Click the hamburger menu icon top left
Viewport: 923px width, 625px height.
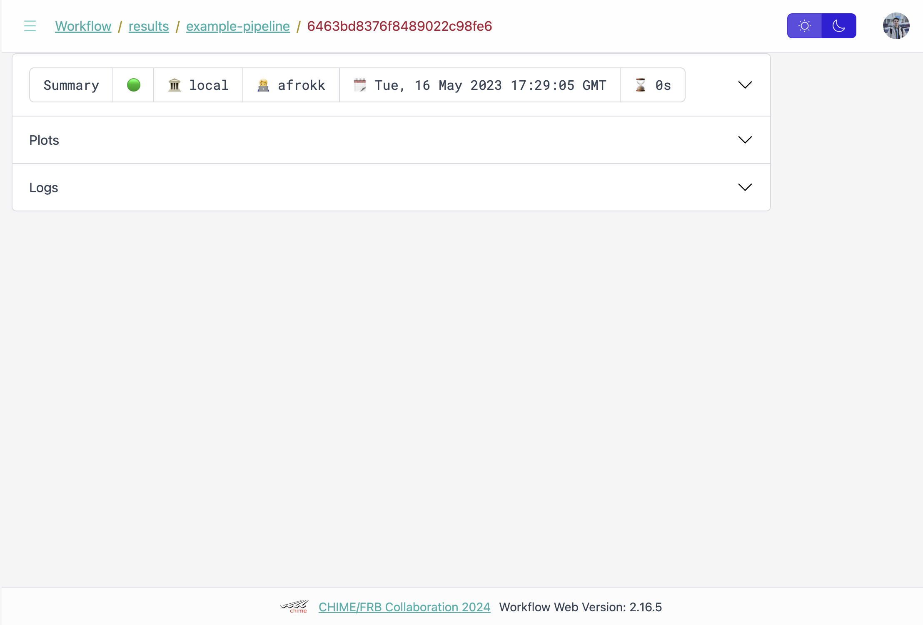(x=30, y=26)
